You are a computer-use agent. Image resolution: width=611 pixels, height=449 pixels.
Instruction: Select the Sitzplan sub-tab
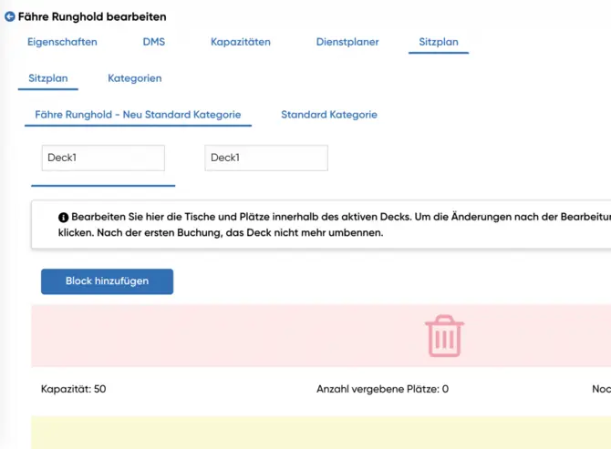pos(47,78)
